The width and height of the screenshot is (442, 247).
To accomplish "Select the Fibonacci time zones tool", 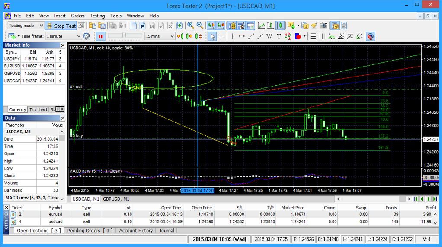I will click(322, 36).
